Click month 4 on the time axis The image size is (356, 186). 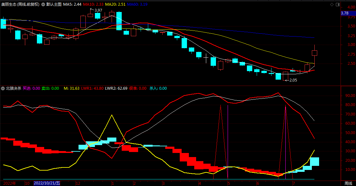click(x=200, y=183)
